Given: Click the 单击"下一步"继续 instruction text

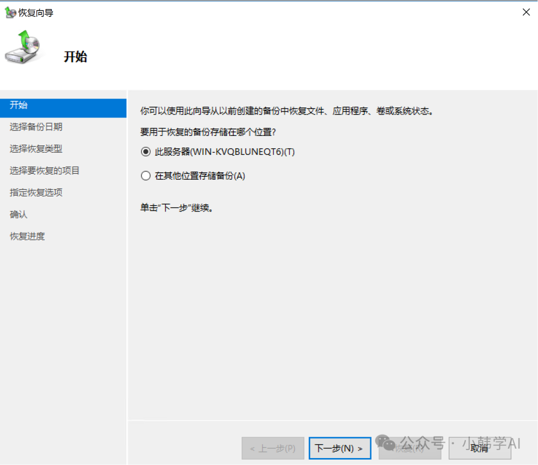Looking at the screenshot, I should pyautogui.click(x=177, y=208).
